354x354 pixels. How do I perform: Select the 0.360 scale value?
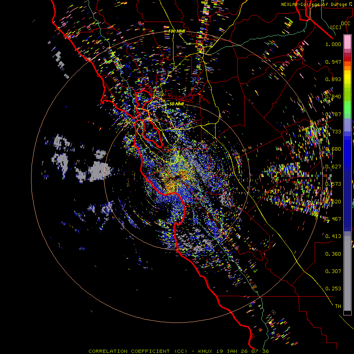(x=333, y=254)
